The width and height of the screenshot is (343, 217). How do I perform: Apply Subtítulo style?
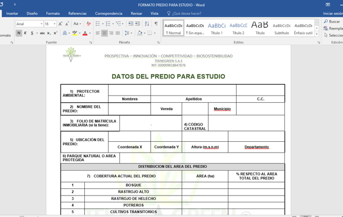pos(281,28)
